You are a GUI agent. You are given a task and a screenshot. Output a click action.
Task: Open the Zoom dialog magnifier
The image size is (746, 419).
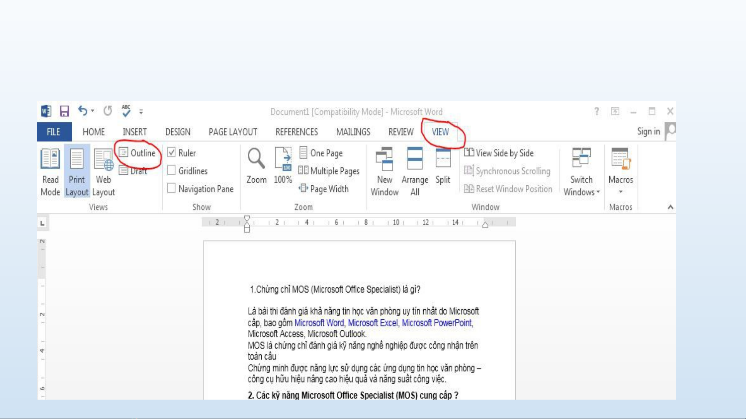pos(256,166)
